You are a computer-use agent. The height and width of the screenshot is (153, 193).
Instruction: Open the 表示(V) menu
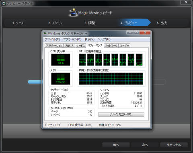[x=90, y=39]
